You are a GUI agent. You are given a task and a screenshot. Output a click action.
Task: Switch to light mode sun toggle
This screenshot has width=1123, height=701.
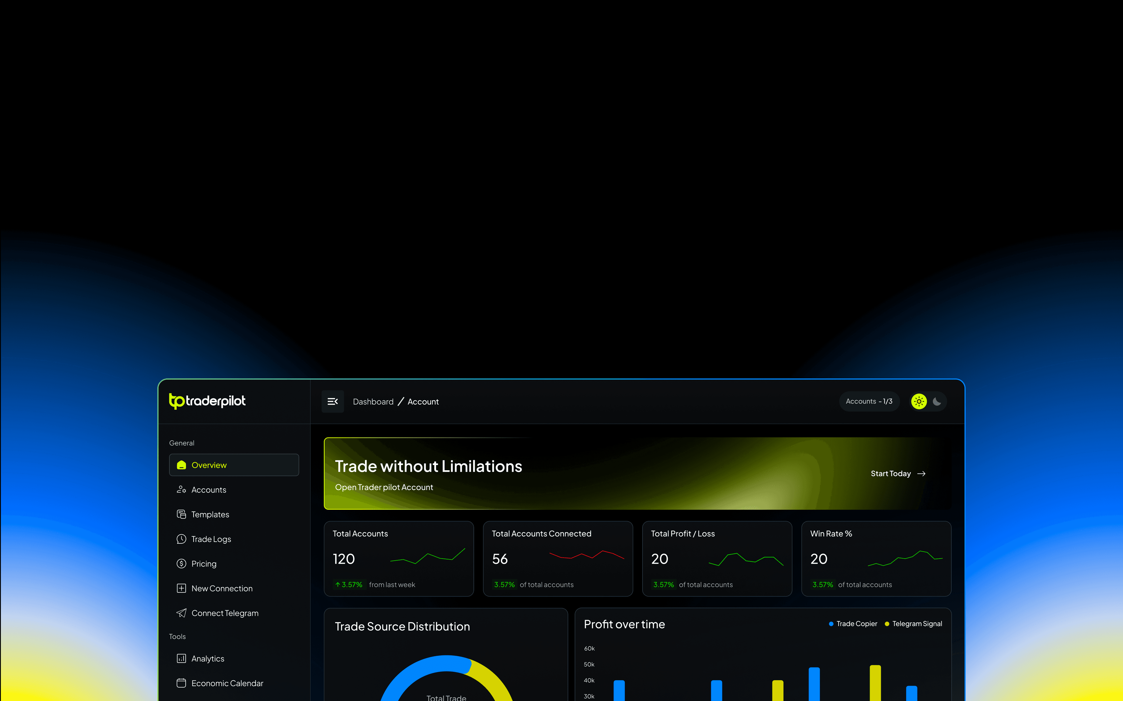pos(919,402)
